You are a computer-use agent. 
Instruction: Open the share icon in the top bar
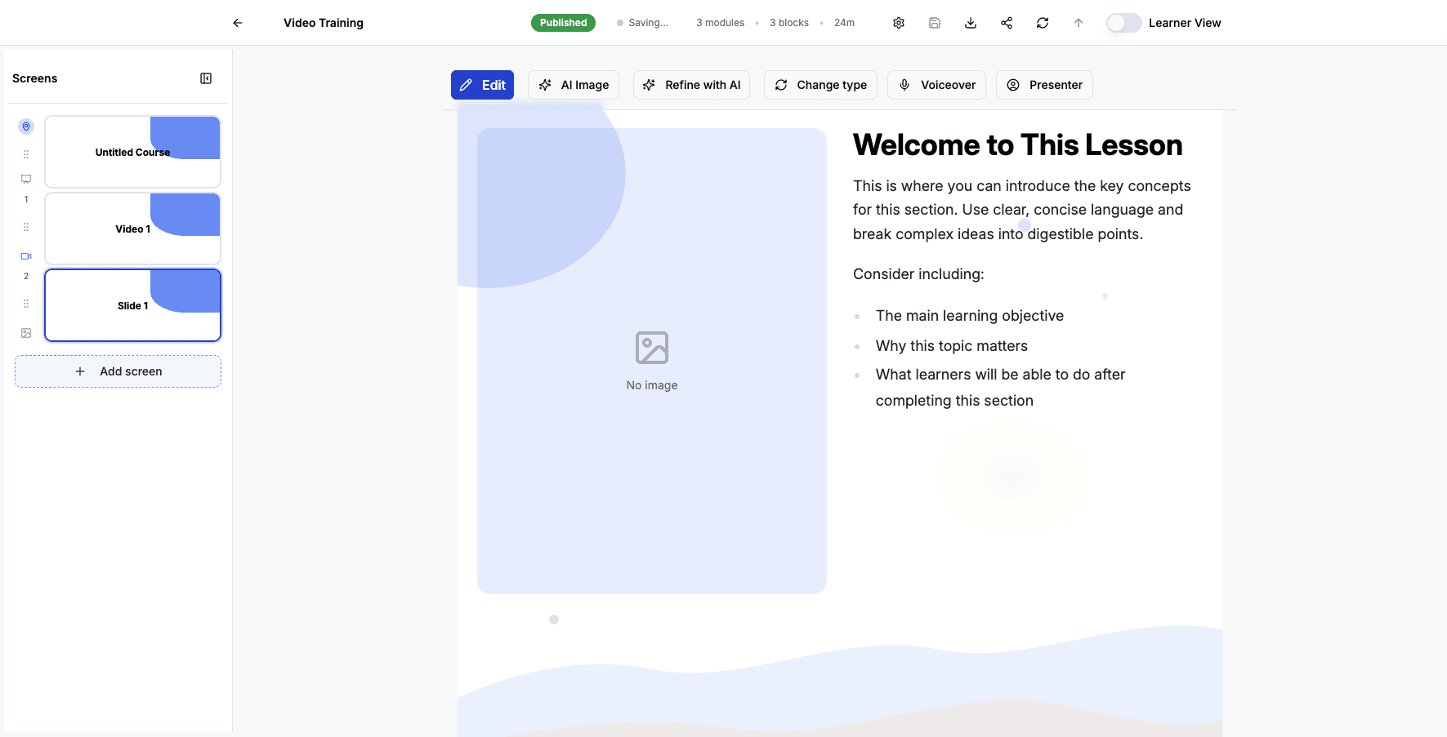click(1006, 23)
